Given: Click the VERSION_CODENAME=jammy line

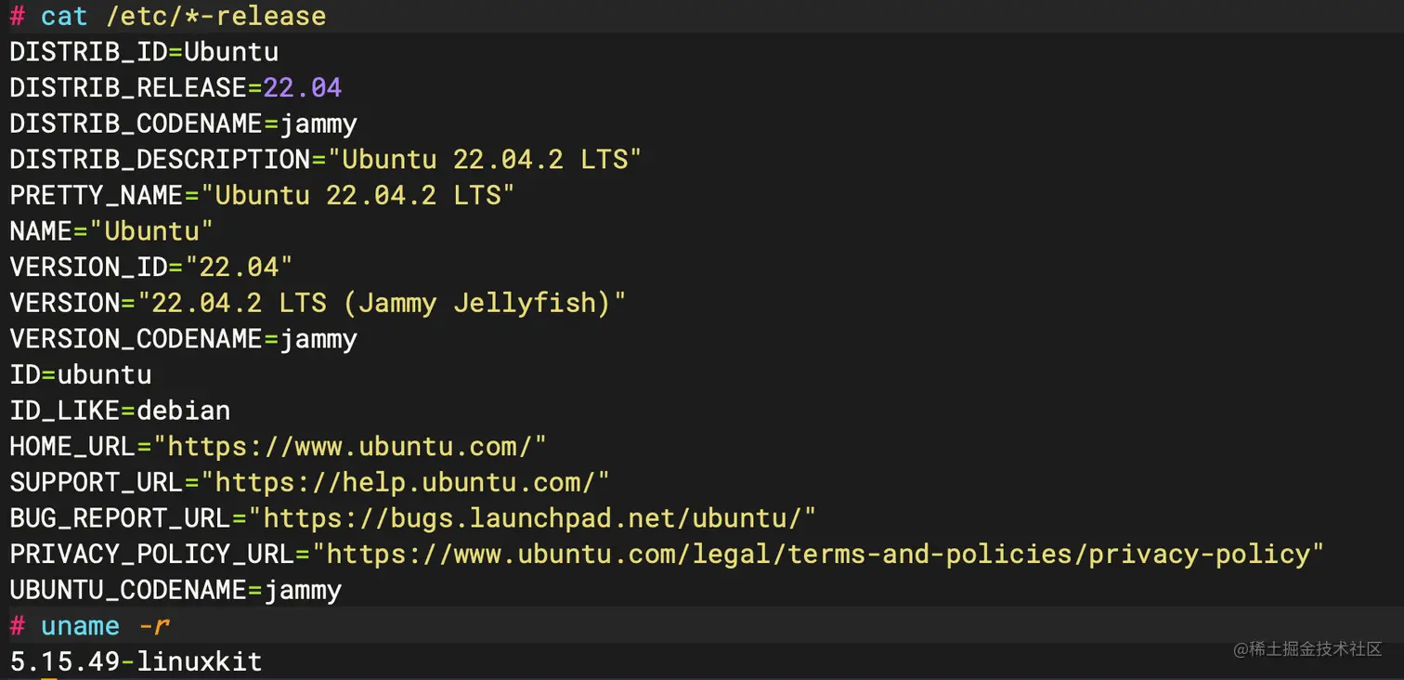Looking at the screenshot, I should [183, 338].
